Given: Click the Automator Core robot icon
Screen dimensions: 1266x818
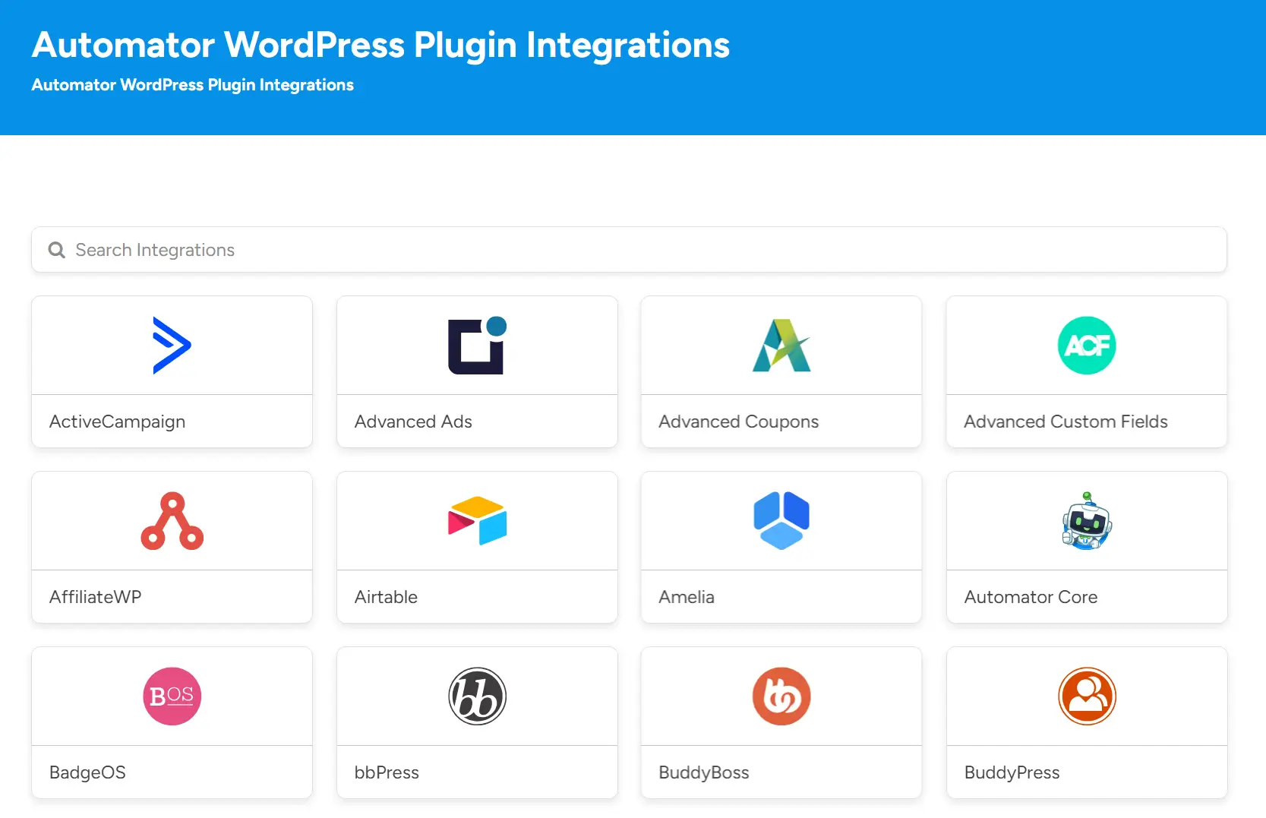Looking at the screenshot, I should [1087, 521].
